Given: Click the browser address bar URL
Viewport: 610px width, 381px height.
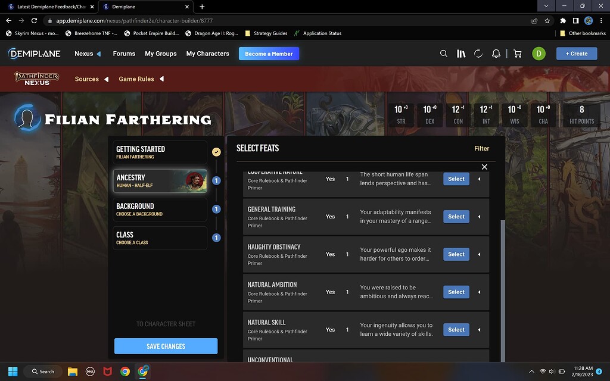Looking at the screenshot, I should [134, 21].
